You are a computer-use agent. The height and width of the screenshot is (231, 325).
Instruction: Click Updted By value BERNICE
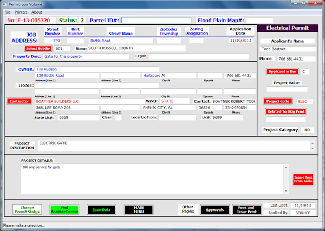[x=303, y=213]
